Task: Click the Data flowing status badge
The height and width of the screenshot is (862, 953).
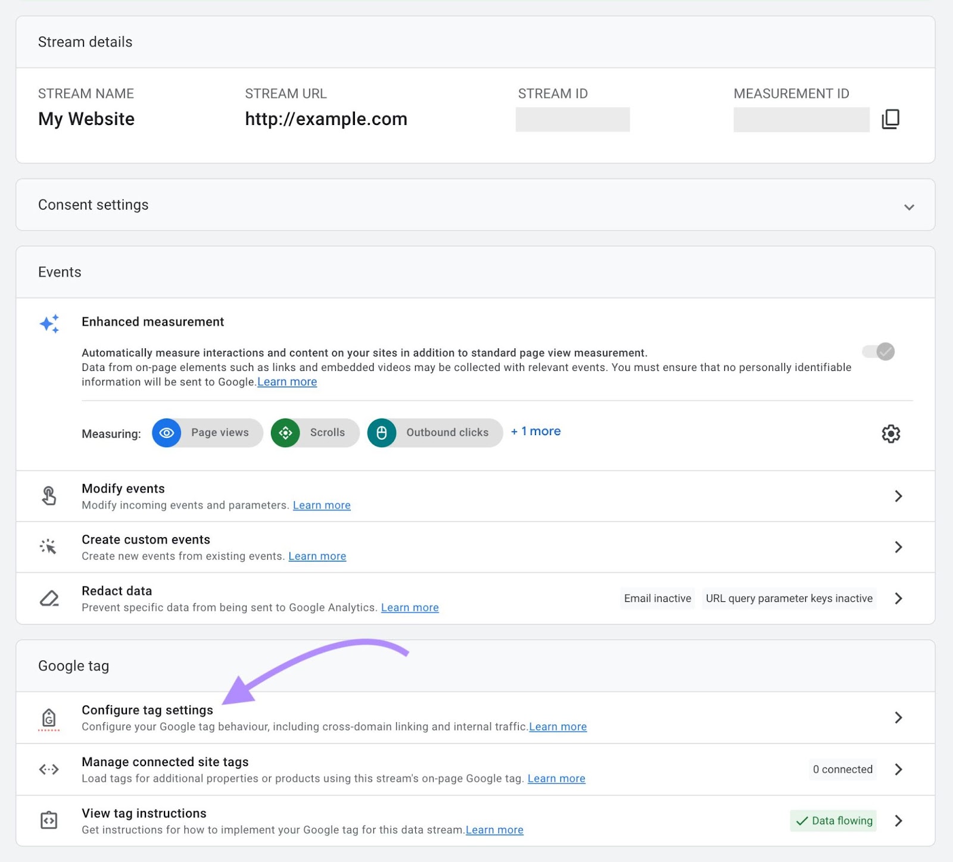Action: coord(833,820)
